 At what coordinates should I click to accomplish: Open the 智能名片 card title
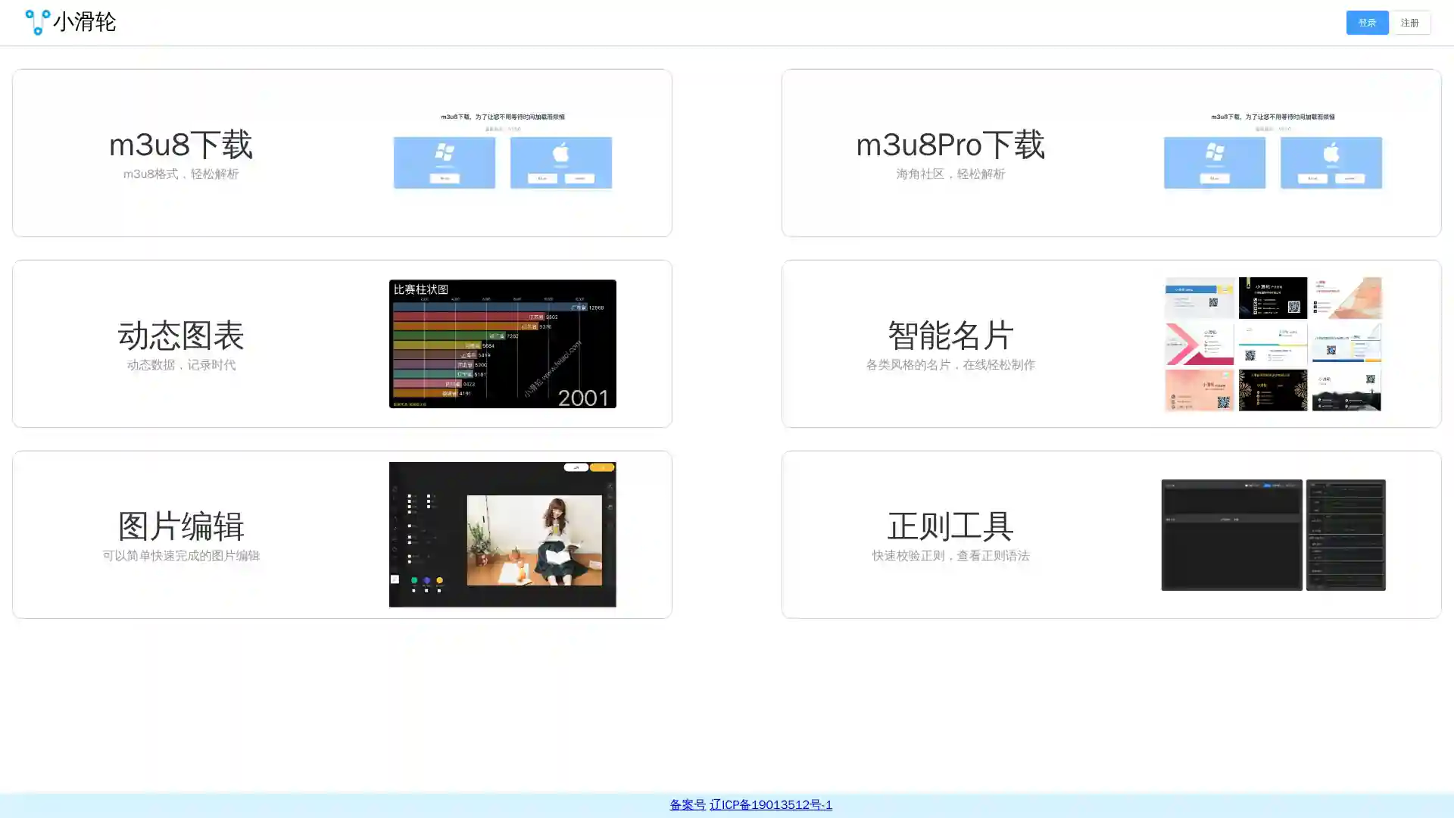click(950, 336)
